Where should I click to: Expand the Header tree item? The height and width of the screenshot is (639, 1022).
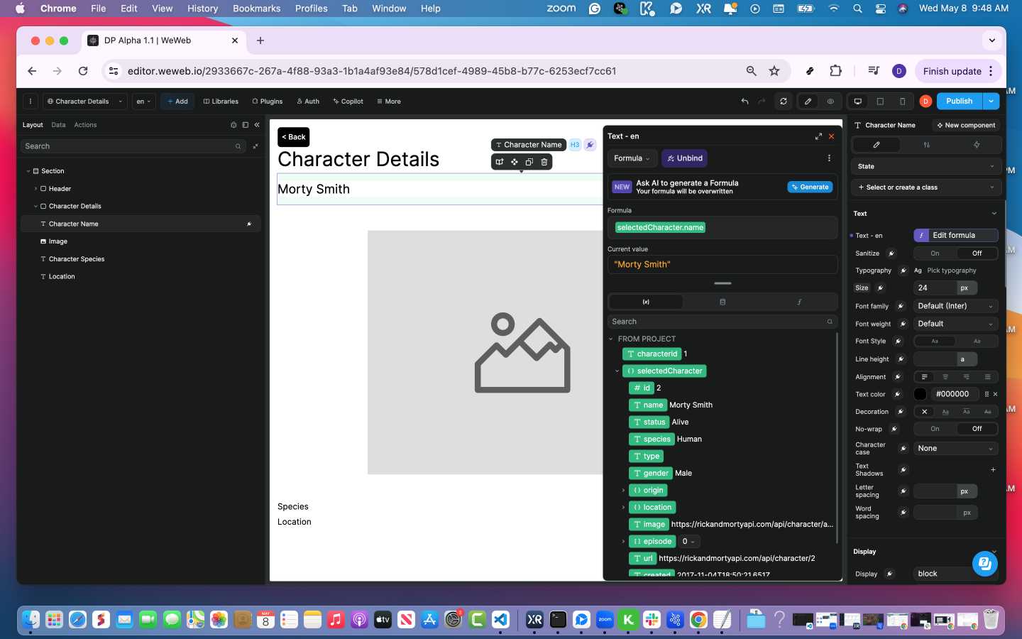(35, 189)
